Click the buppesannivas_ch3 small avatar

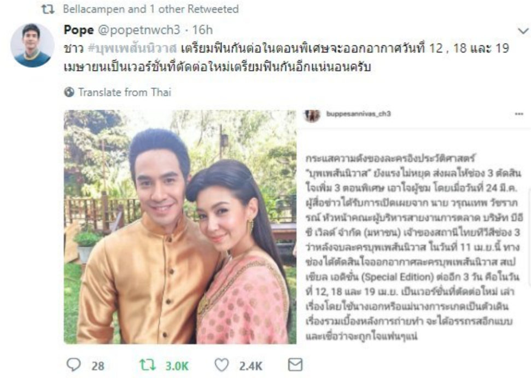(x=312, y=115)
